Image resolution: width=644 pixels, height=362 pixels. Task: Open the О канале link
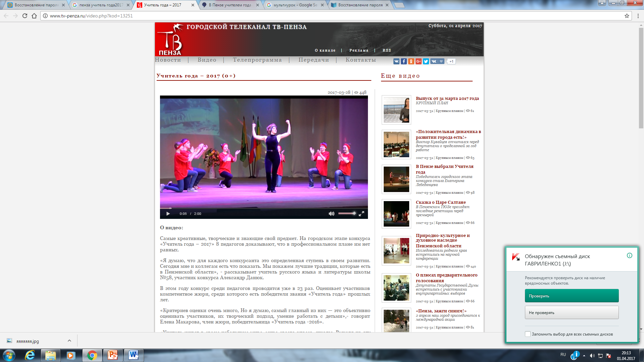(x=325, y=50)
